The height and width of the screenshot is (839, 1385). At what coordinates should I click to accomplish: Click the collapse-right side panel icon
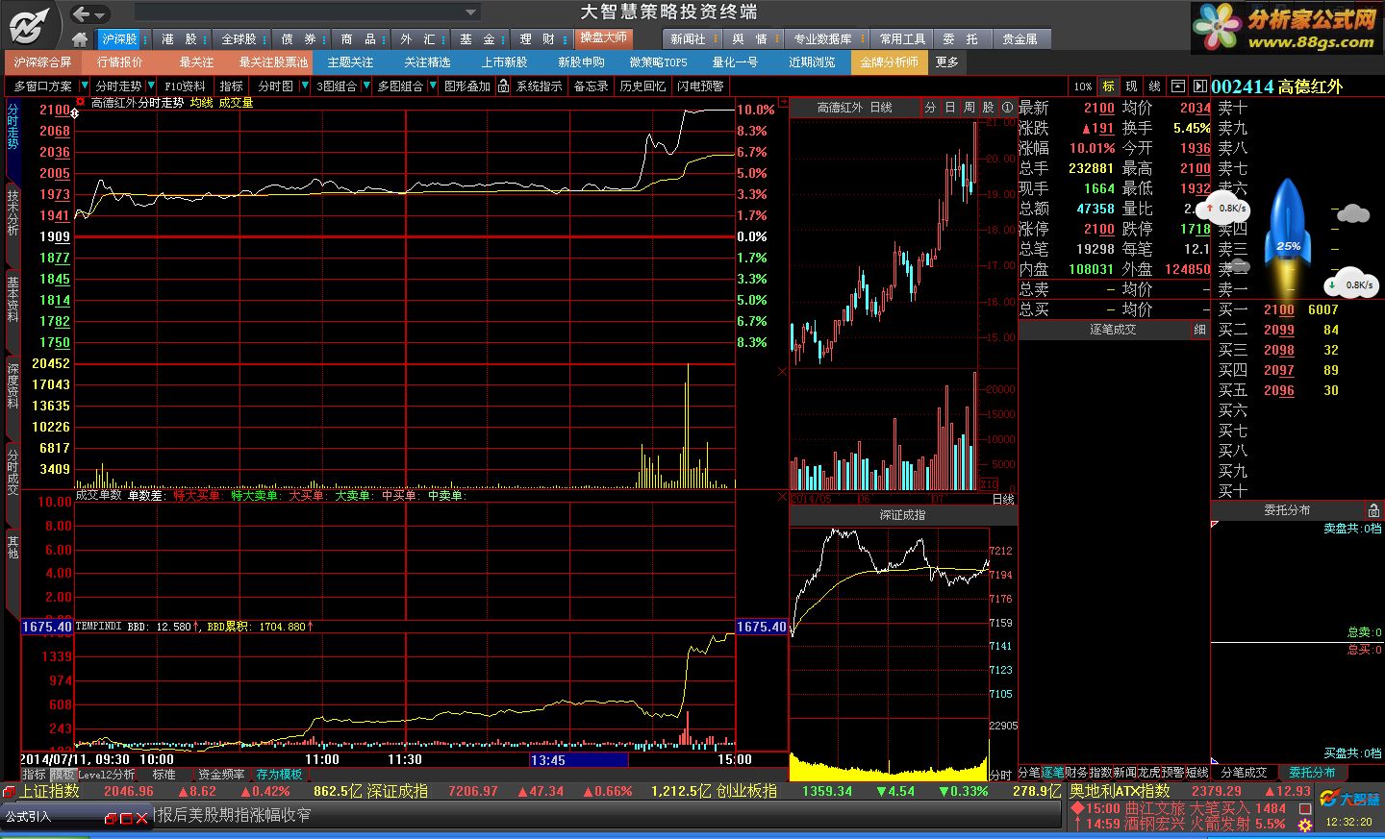pyautogui.click(x=1199, y=86)
